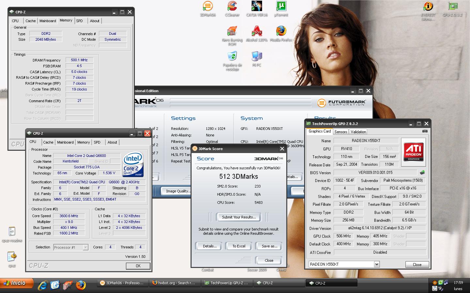Launch EVEREST Ultimate from the desktop
Image resolution: width=470 pixels, height=293 pixels.
428,11
